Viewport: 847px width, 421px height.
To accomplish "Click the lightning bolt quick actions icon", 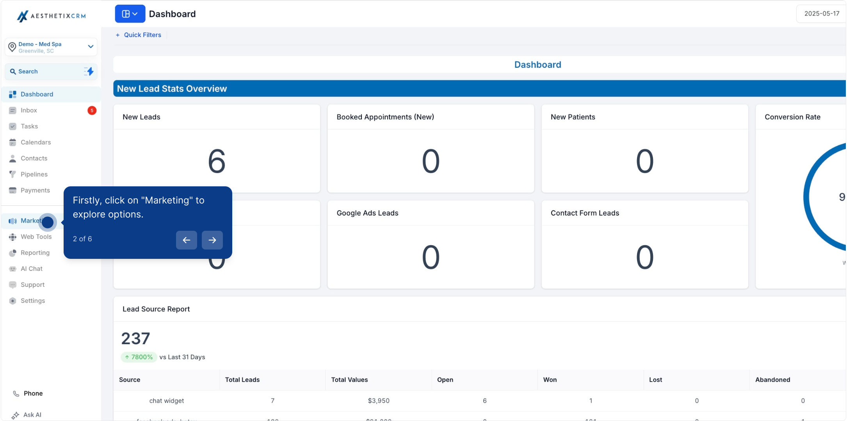I will [x=89, y=71].
